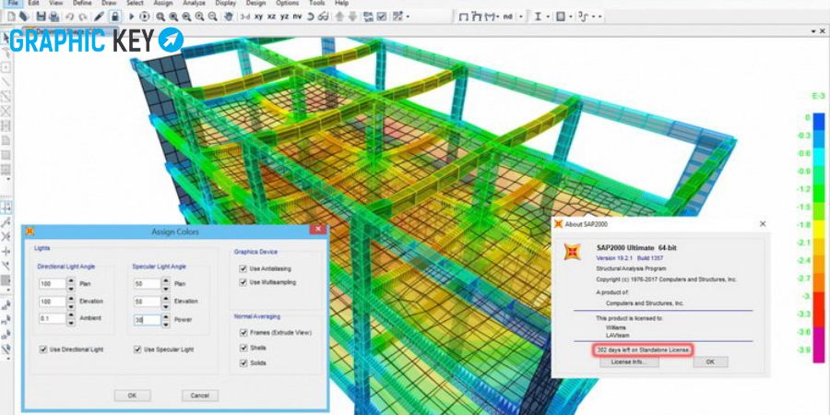Screen dimensions: 830x415
Task: Open dropdown arrow next to nd button
Action: (521, 17)
